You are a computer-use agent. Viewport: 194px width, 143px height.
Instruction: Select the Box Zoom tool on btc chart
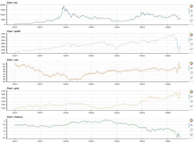tap(191, 15)
